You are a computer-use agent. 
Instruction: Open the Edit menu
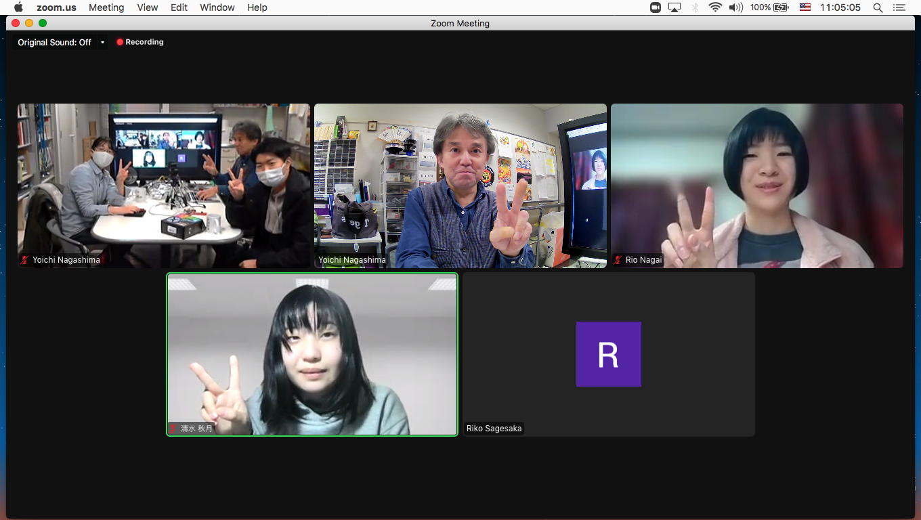179,7
